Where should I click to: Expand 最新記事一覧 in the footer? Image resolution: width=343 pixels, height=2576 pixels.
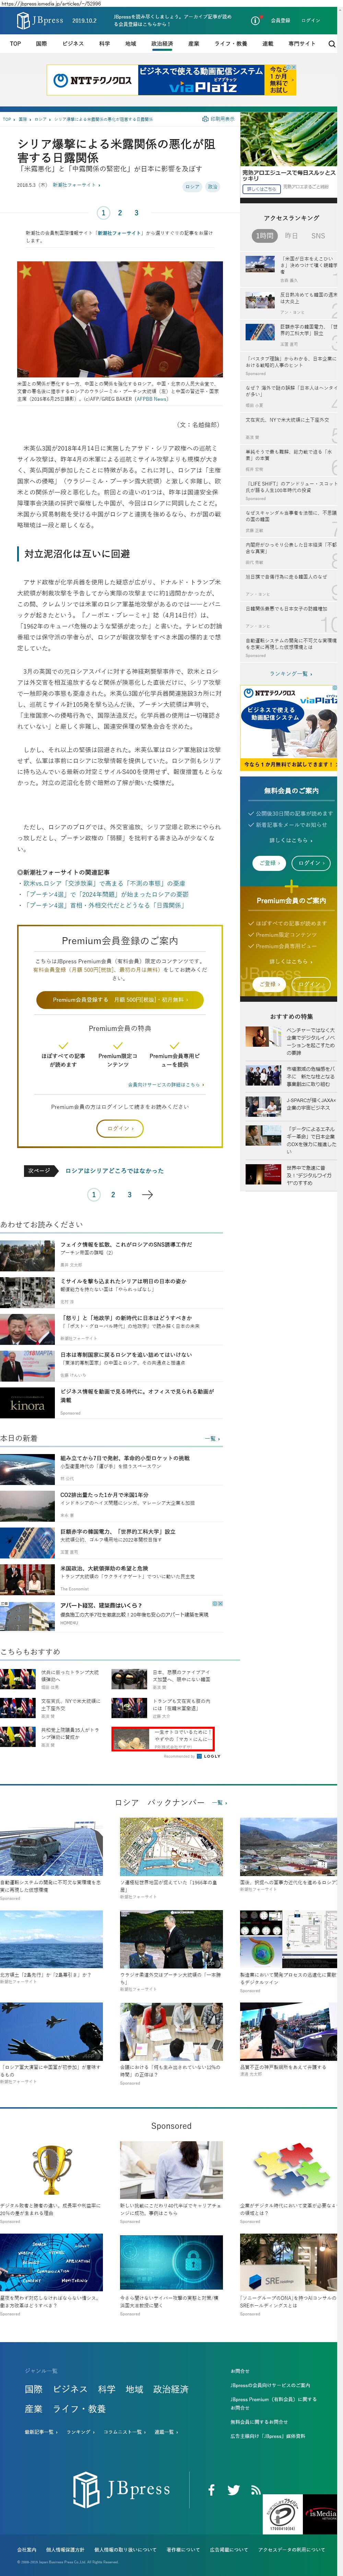[x=41, y=2431]
